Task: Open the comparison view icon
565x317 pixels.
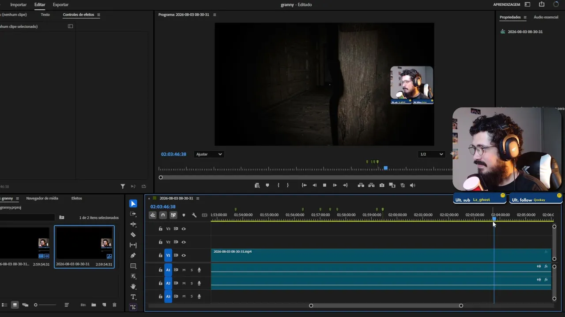Action: [x=392, y=185]
